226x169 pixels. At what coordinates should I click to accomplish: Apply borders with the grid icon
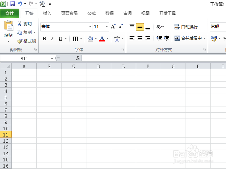click(75, 39)
